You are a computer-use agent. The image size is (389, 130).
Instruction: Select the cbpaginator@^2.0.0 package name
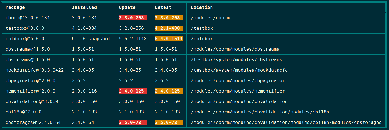30,81
